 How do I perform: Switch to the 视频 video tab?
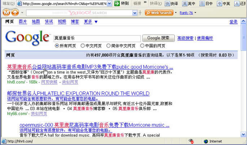coord(62,21)
